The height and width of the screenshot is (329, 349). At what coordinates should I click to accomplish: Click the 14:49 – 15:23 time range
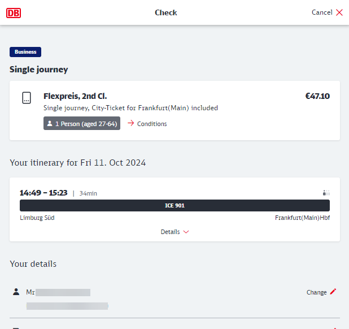(43, 193)
